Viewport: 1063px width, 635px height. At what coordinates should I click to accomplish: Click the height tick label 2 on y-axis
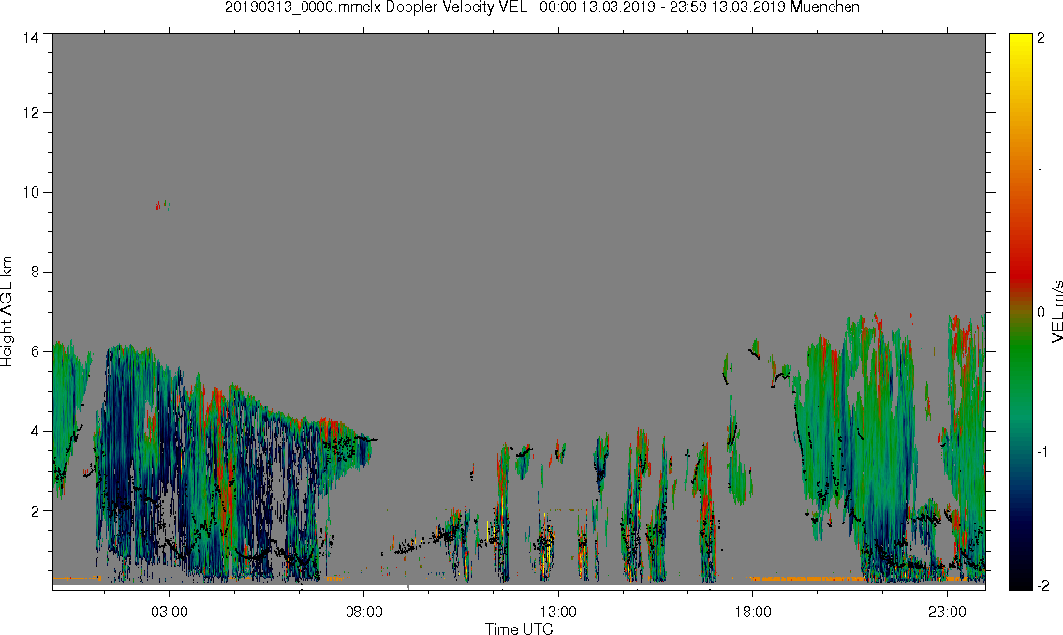35,511
